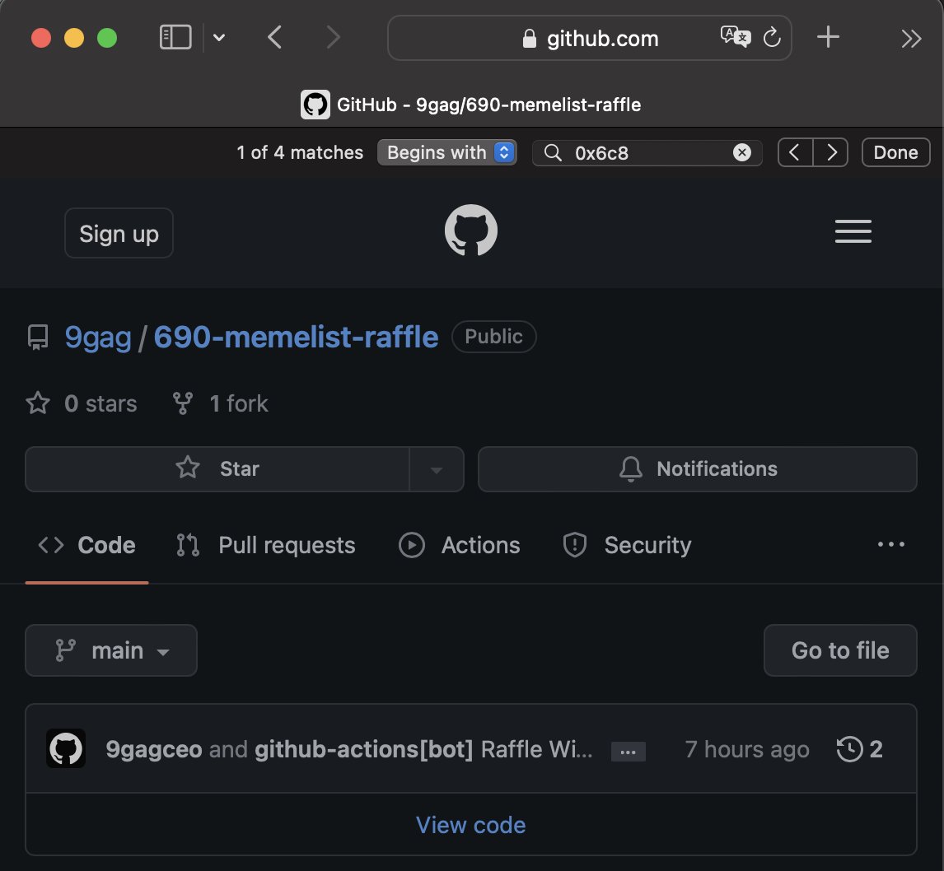View commit history showing 2 commits
The height and width of the screenshot is (871, 944).
pos(860,749)
